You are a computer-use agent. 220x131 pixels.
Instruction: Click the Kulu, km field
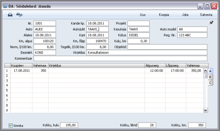pos(138,41)
